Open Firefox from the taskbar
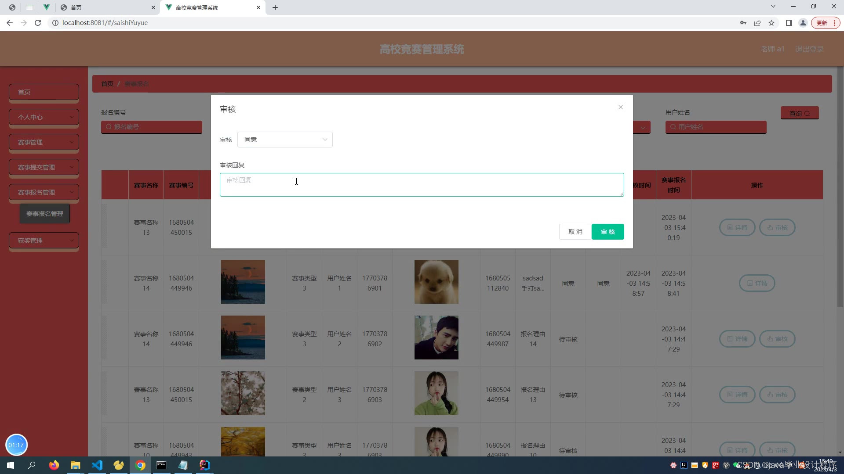Image resolution: width=844 pixels, height=474 pixels. tap(54, 465)
